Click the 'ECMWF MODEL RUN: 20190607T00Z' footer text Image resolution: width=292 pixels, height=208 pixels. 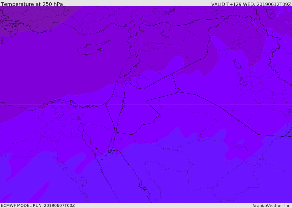pos(38,205)
